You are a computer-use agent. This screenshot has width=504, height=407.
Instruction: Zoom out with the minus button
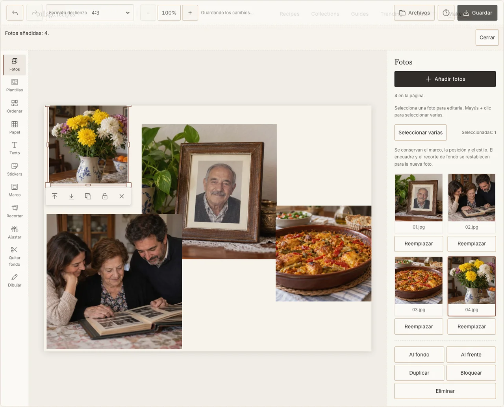tap(148, 13)
